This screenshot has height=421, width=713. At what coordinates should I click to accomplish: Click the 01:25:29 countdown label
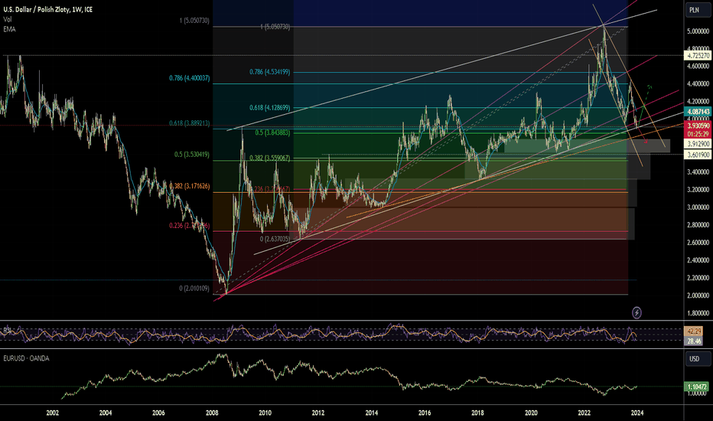[698, 134]
